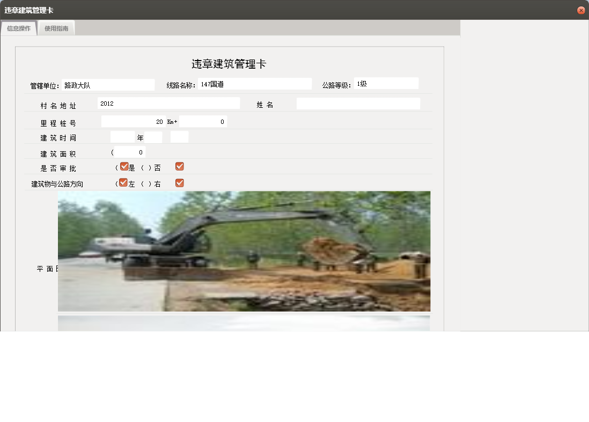
Task: Close the 违章建筑管理卡 window
Action: tap(581, 10)
